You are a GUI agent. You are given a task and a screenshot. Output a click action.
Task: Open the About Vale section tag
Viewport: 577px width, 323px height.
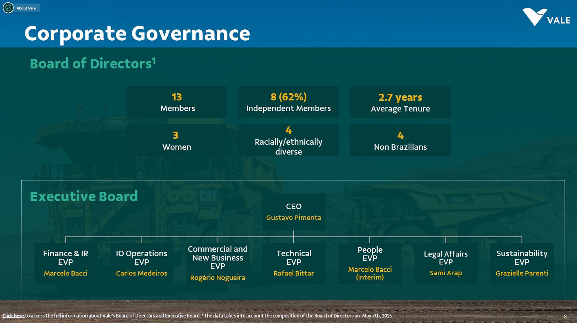click(x=26, y=8)
